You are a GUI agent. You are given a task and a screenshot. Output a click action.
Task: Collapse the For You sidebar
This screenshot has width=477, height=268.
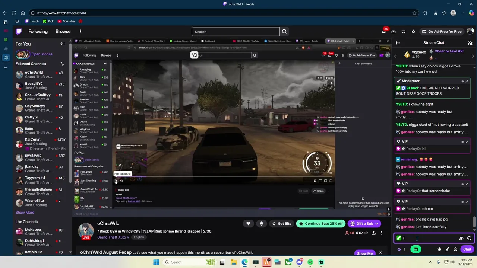(x=62, y=44)
